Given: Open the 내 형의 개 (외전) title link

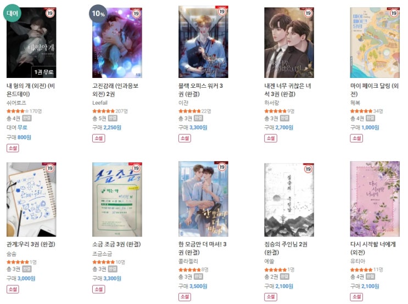Looking at the screenshot, I should click(31, 89).
